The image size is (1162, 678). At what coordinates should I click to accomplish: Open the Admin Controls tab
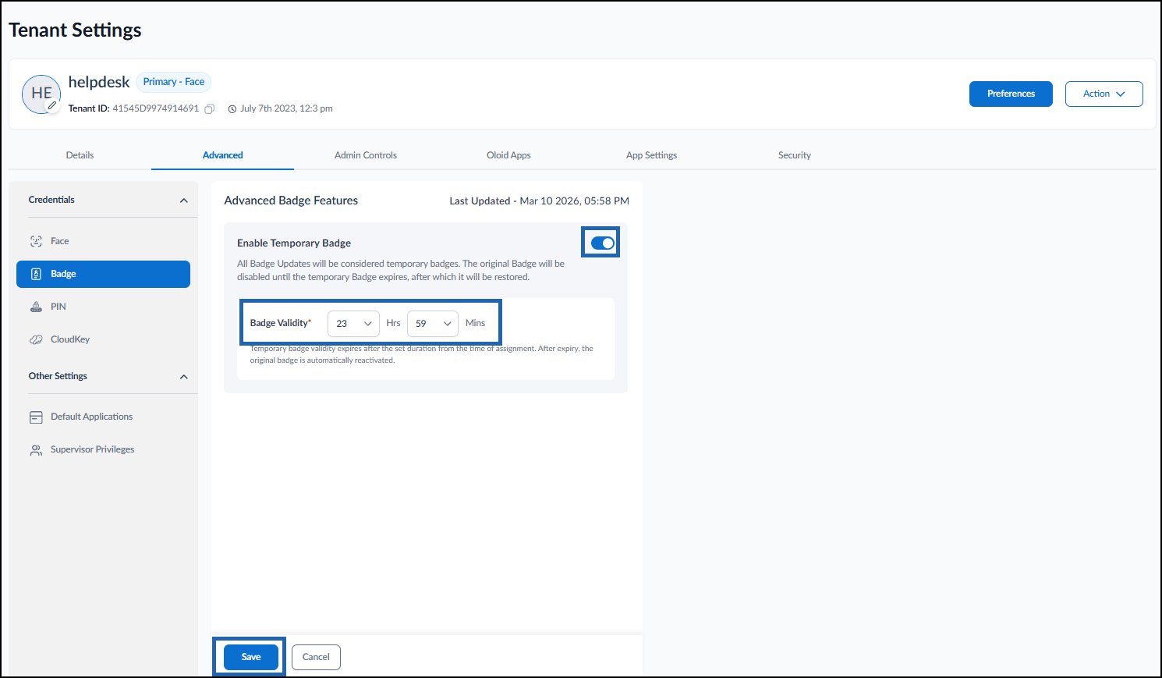[366, 155]
